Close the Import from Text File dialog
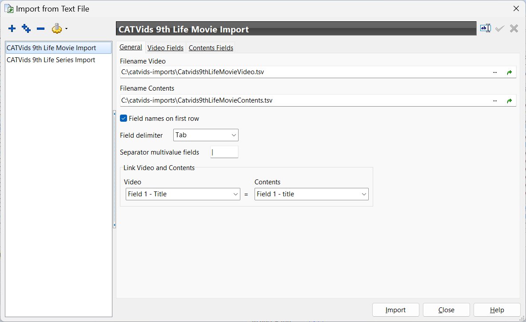 click(516, 9)
